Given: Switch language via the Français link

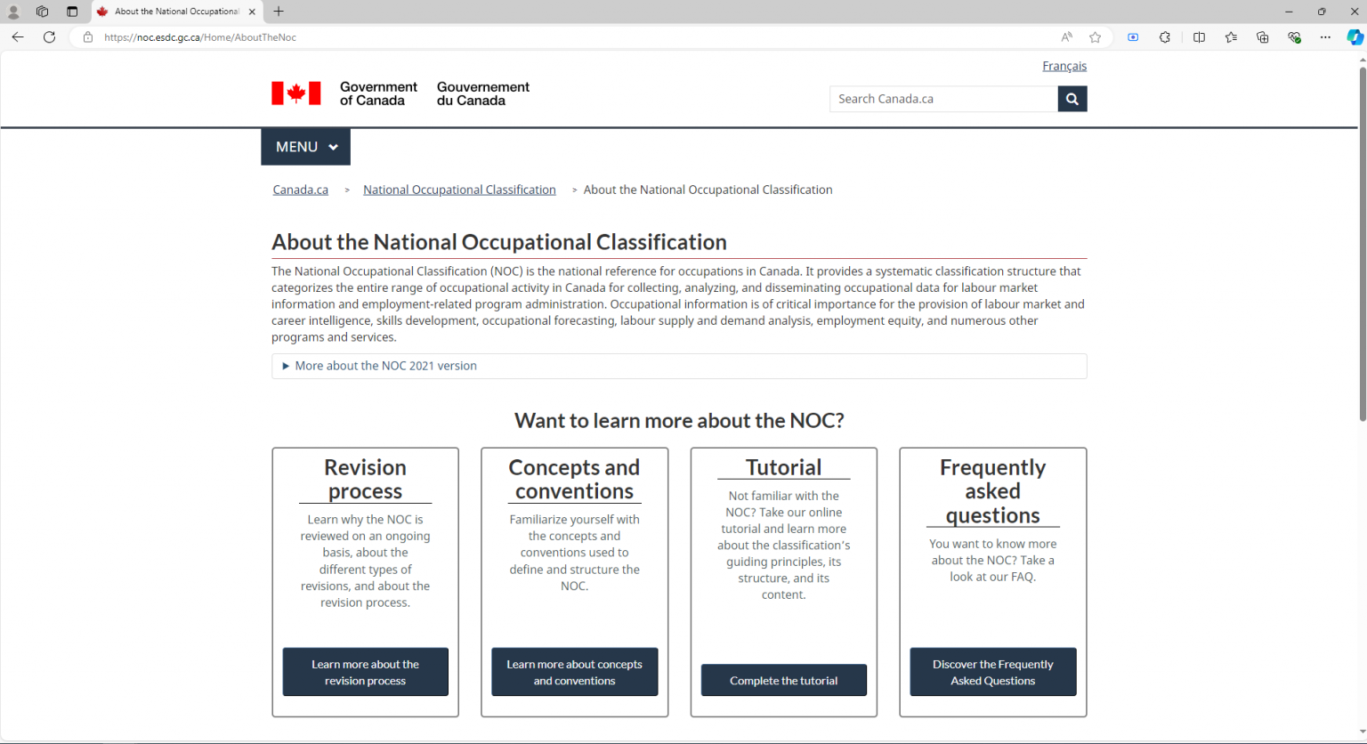Looking at the screenshot, I should point(1064,66).
